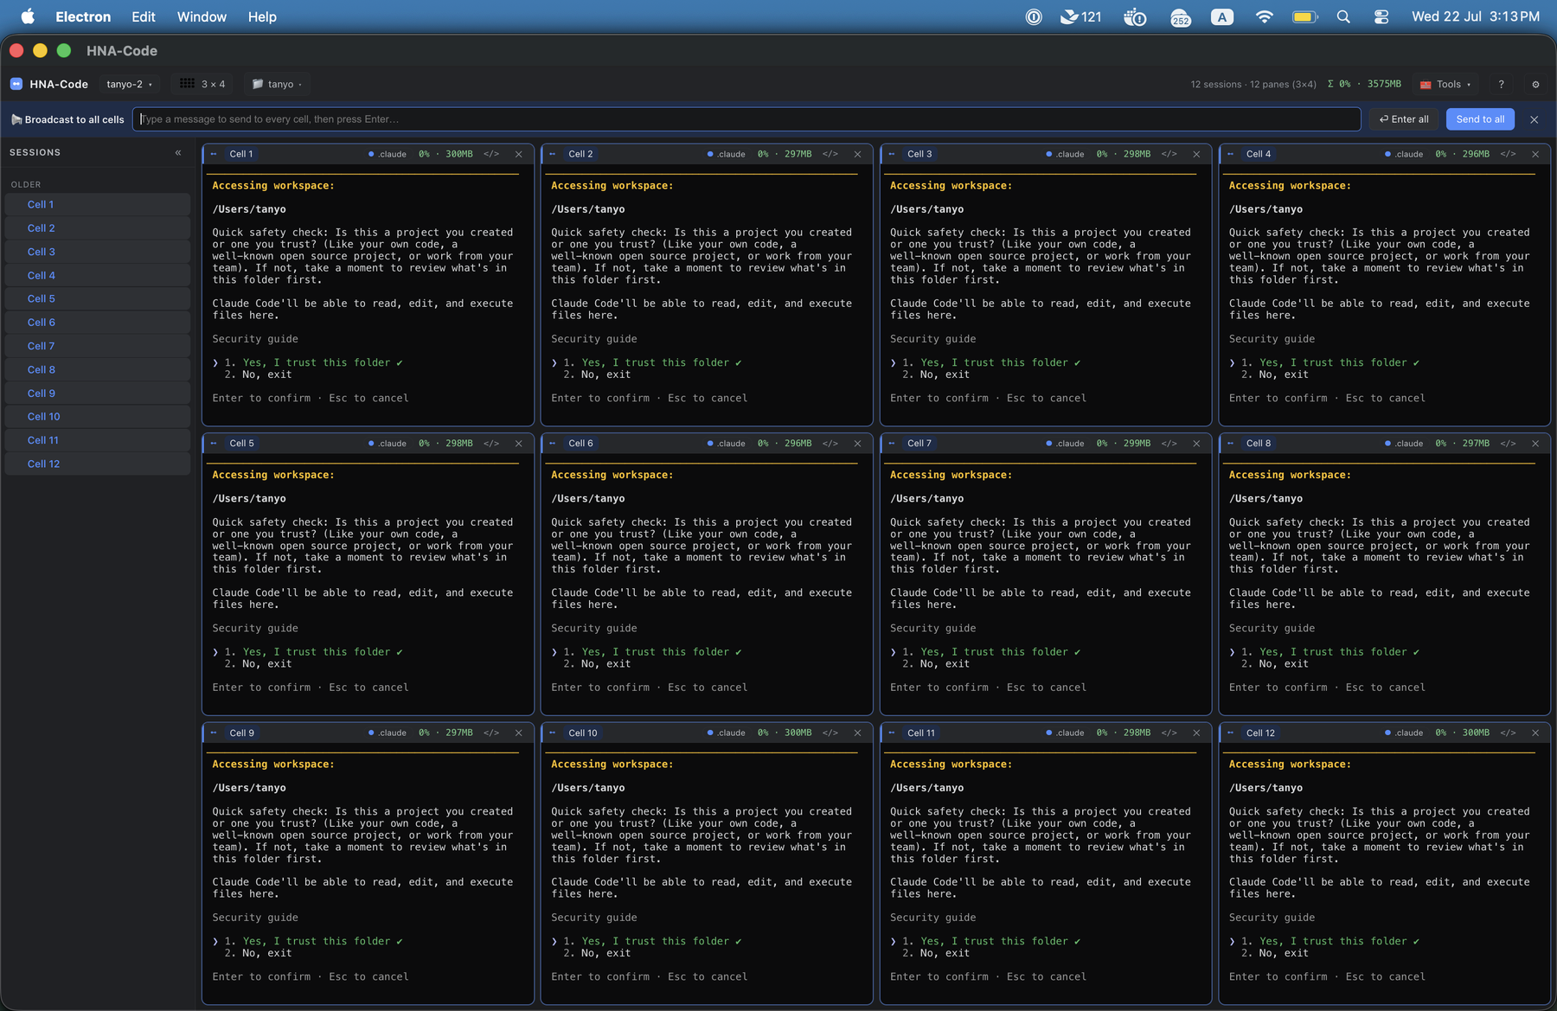The width and height of the screenshot is (1557, 1011).
Task: Click the code brackets icon in Cell 6 header
Action: [830, 444]
